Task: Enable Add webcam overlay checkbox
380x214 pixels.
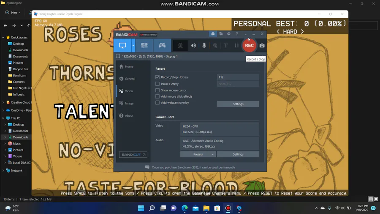Action: 157,103
